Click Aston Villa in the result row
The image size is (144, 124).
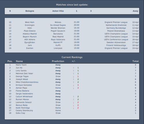pyautogui.click(x=58, y=11)
